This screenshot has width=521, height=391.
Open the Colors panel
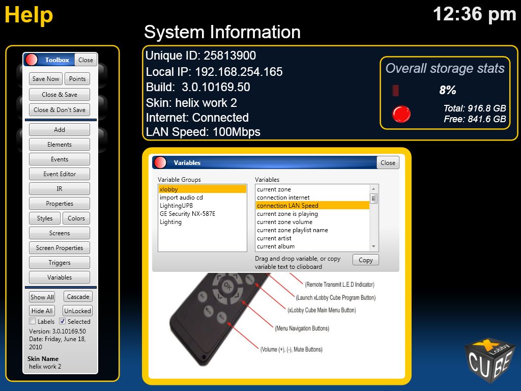76,218
